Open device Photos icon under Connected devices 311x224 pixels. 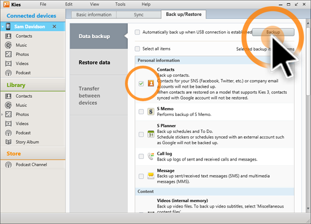8,54
